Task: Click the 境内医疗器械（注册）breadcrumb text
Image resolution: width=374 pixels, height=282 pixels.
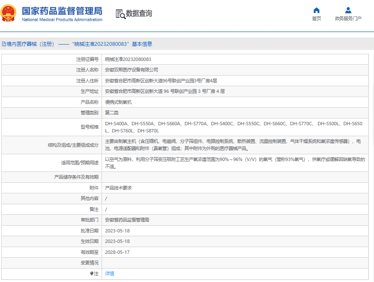Action: point(30,44)
